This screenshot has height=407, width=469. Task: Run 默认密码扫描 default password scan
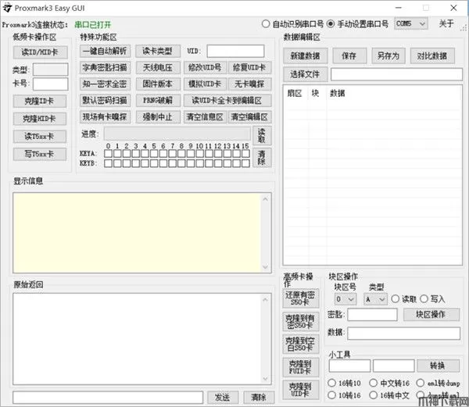click(105, 101)
